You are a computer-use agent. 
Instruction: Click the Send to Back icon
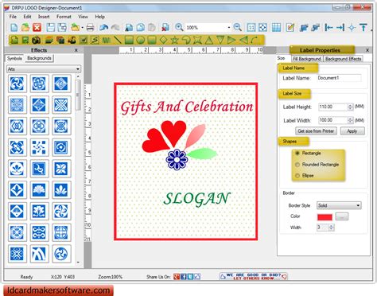tap(316, 27)
